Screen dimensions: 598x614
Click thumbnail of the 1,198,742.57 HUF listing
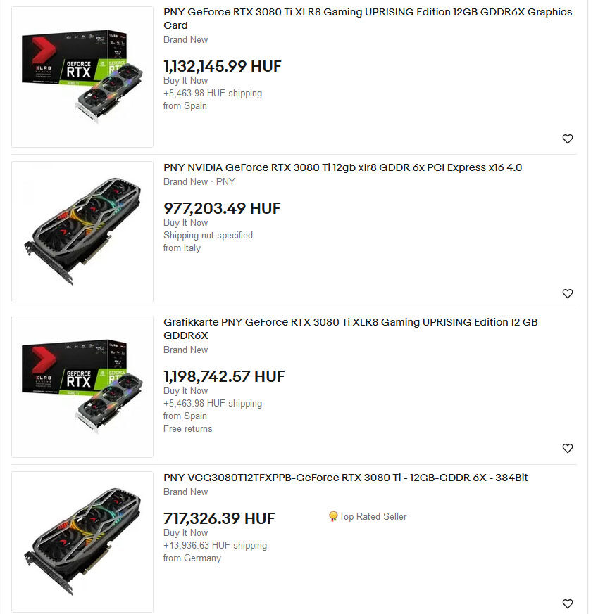tap(82, 387)
